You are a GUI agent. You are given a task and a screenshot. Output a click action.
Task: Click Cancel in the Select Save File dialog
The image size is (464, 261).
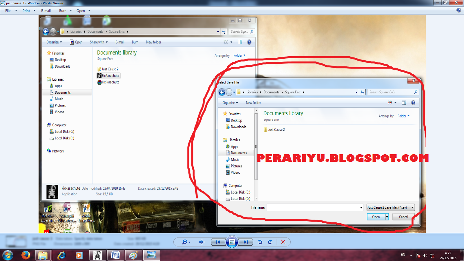(x=403, y=217)
